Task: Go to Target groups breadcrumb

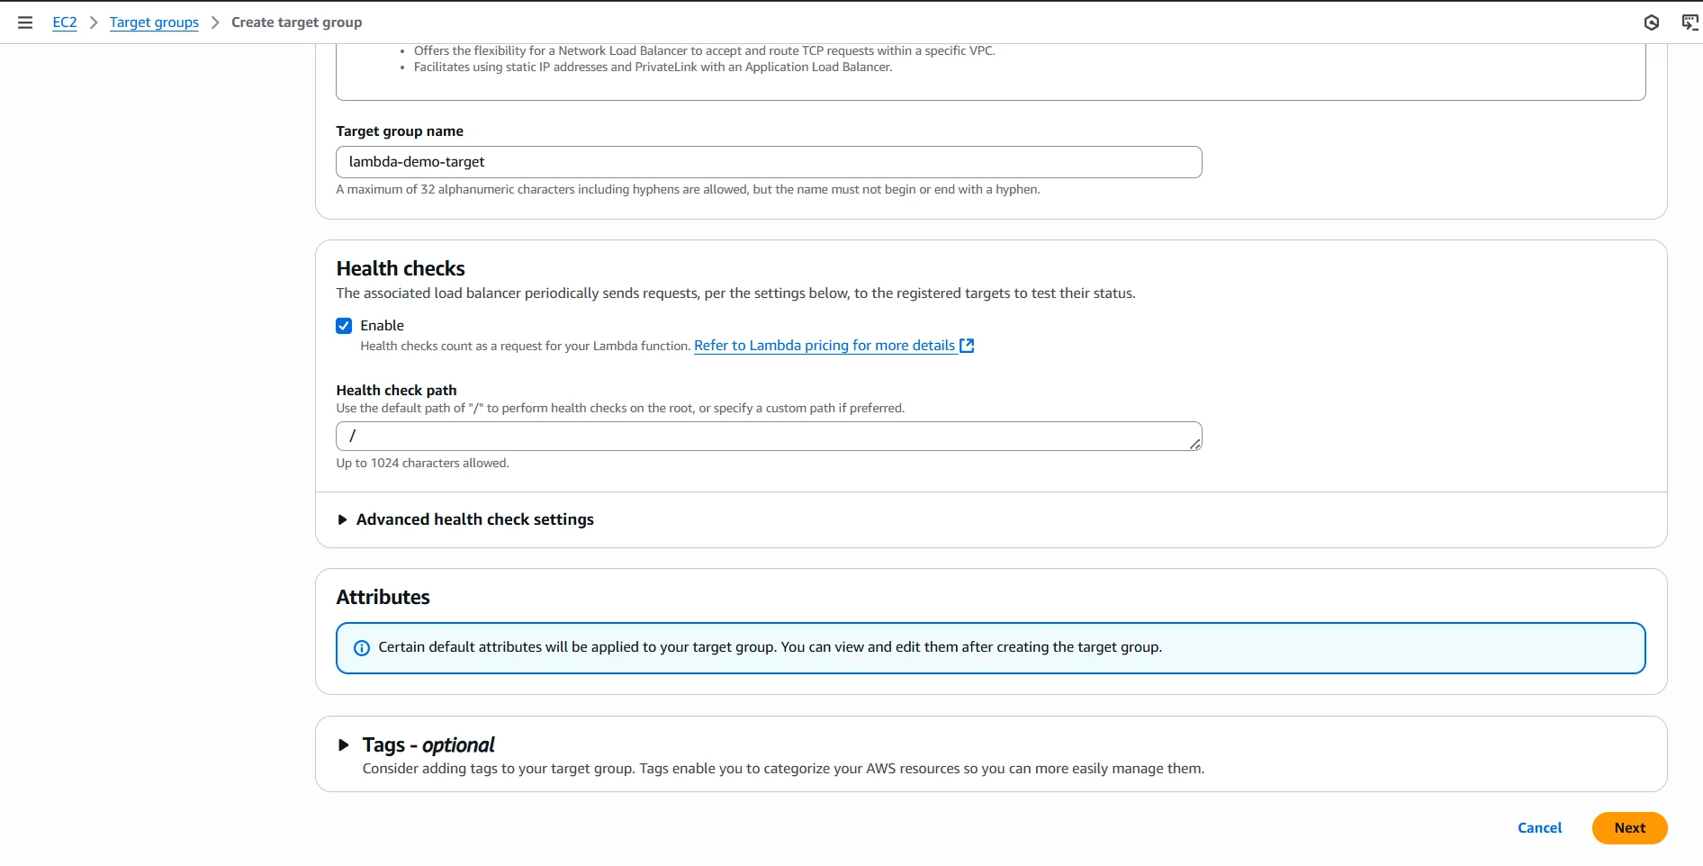Action: coord(154,23)
